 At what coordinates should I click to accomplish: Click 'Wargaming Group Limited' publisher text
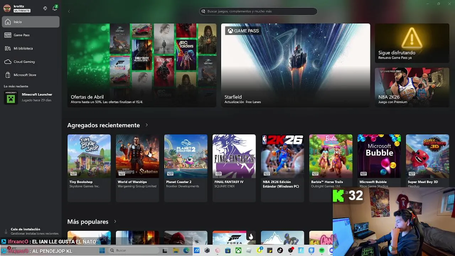tap(137, 186)
